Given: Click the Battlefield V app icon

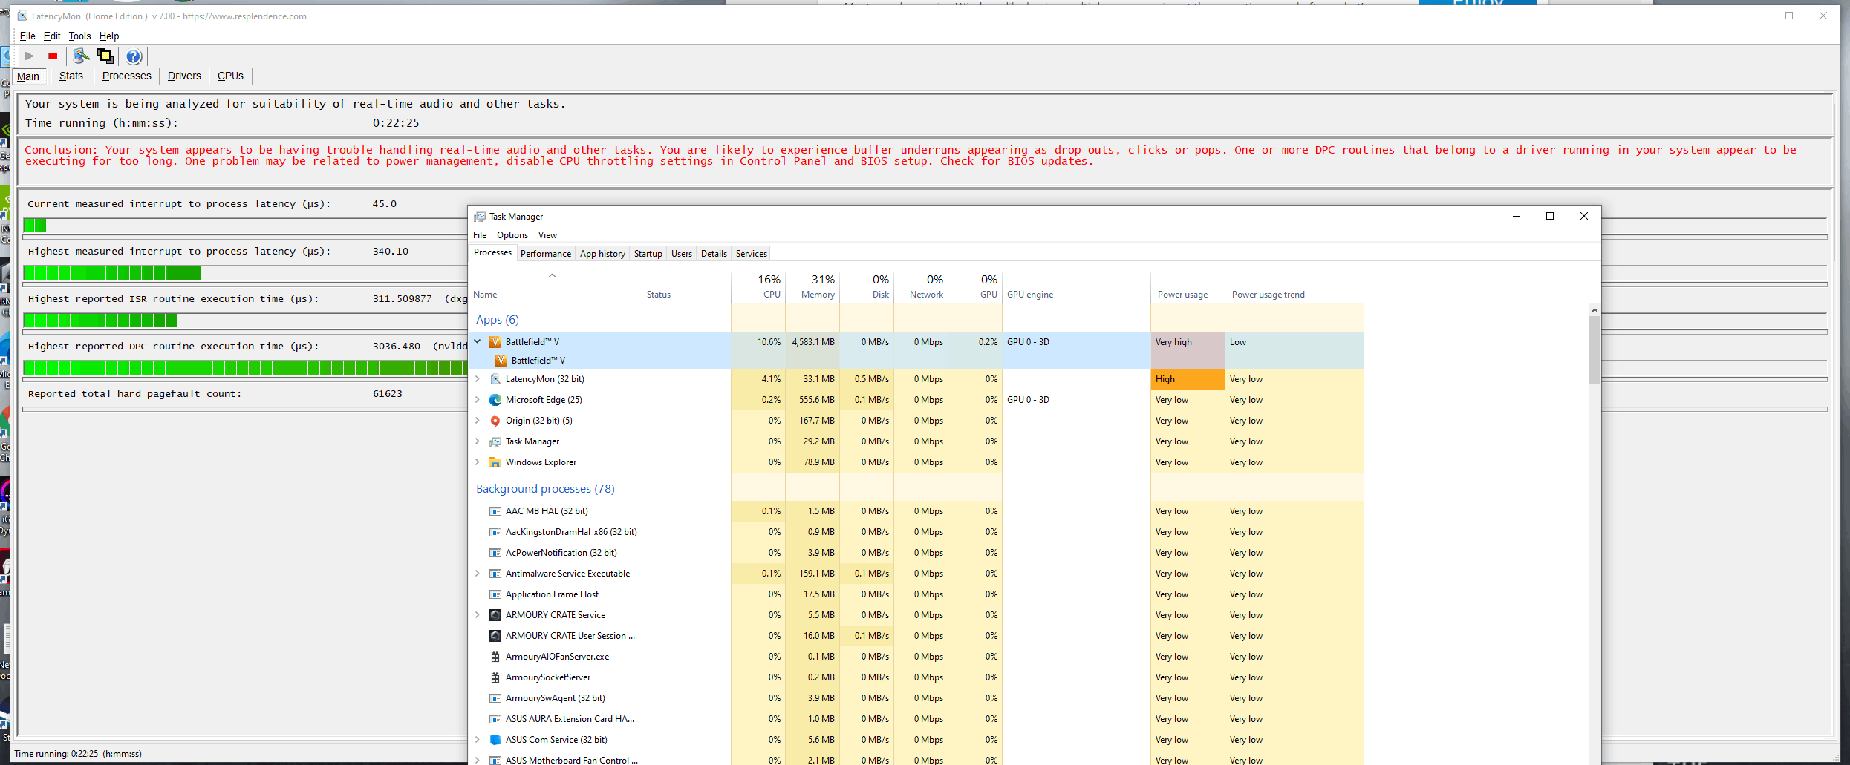Looking at the screenshot, I should tap(495, 342).
